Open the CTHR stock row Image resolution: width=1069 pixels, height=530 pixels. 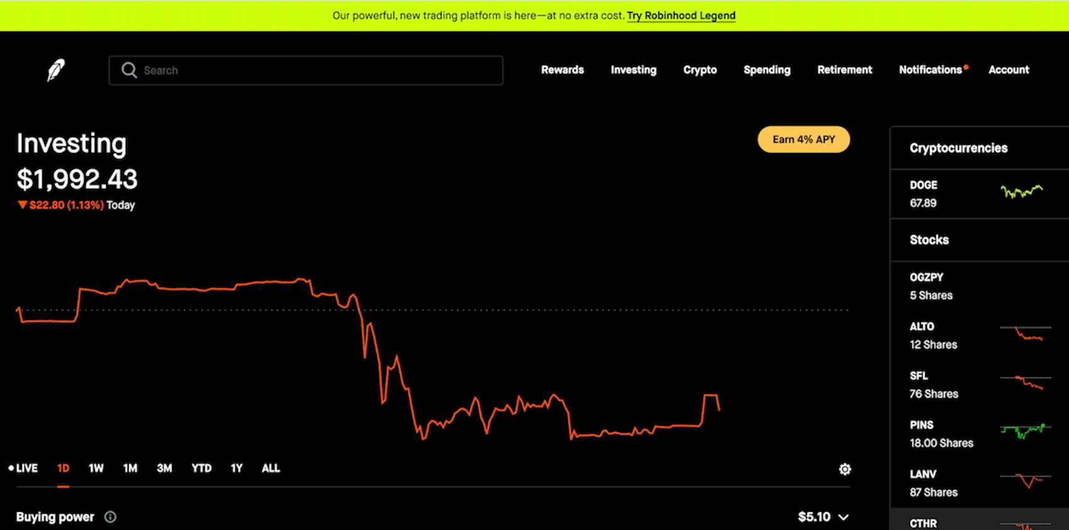pos(979,519)
